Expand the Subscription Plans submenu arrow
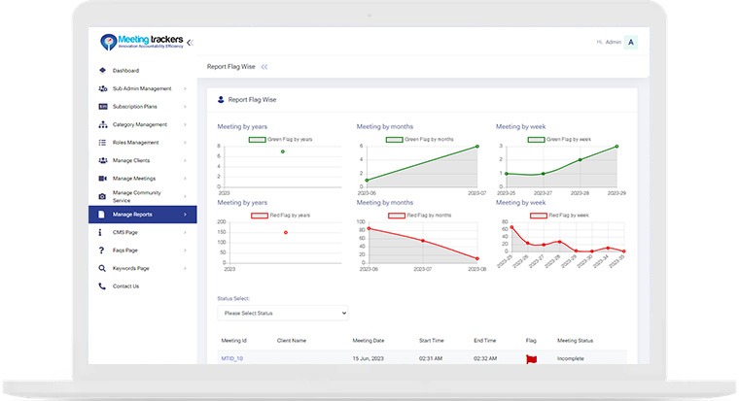This screenshot has width=739, height=401. (185, 107)
